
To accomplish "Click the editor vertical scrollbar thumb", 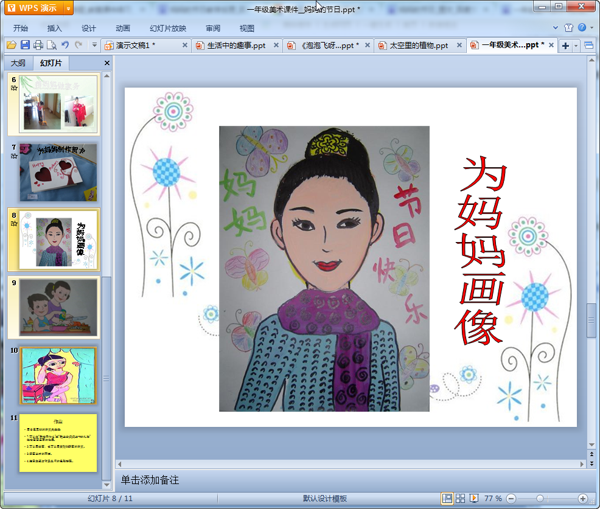I will pos(591,320).
